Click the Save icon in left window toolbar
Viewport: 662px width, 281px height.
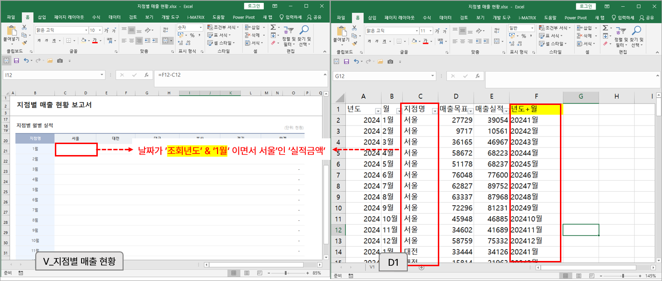coord(16,61)
